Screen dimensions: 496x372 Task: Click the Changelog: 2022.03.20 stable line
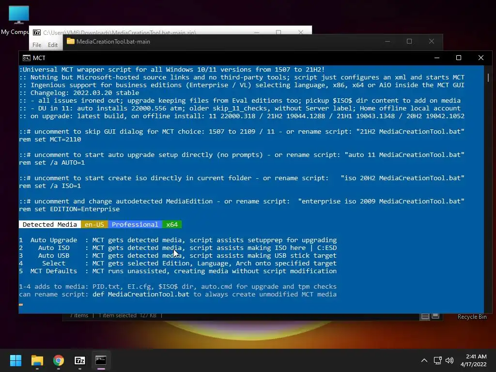click(79, 93)
